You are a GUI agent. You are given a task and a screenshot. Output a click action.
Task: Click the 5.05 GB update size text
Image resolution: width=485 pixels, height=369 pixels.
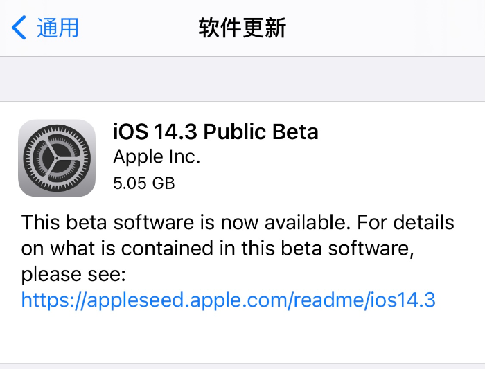pyautogui.click(x=144, y=183)
